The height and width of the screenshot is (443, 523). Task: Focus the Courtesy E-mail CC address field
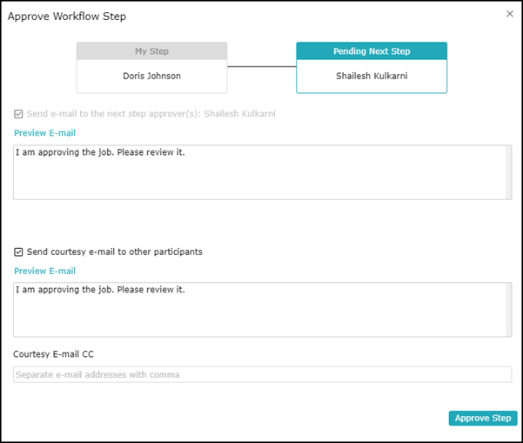262,374
